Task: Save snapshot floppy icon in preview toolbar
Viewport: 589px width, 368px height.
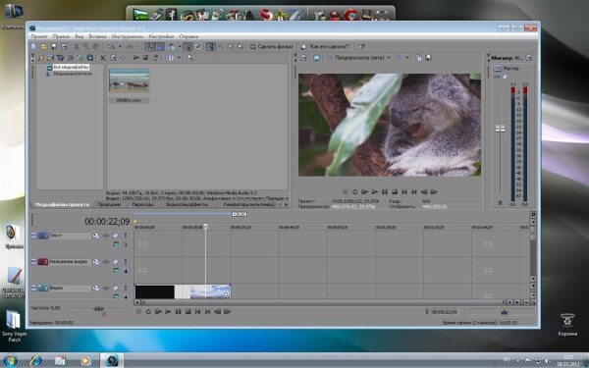Action: 428,58
